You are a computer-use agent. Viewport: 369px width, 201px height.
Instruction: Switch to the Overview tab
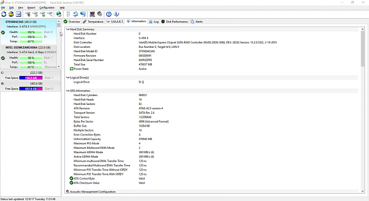(72, 22)
